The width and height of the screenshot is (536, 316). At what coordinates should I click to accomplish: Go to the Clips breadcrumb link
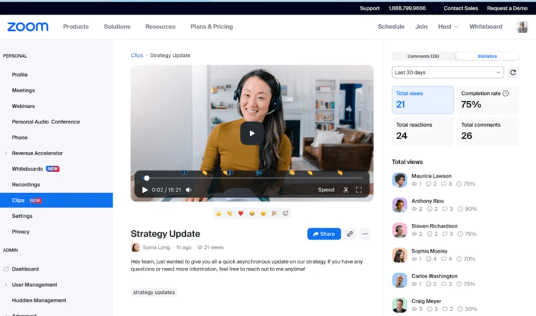(137, 55)
